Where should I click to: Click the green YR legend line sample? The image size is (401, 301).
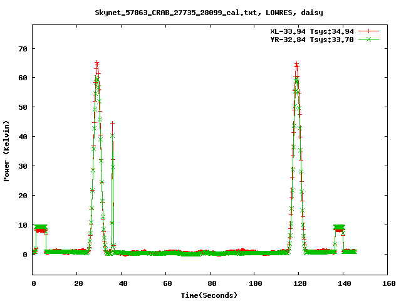(x=368, y=39)
